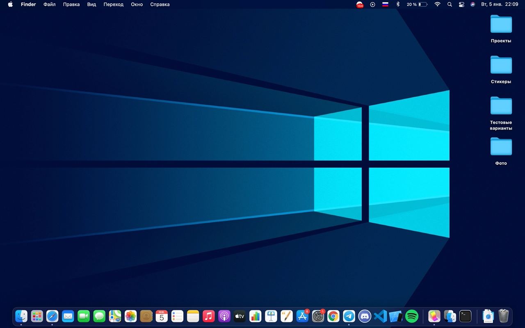The height and width of the screenshot is (328, 525).
Task: Select the Стикеры folder on desktop
Action: click(x=501, y=69)
